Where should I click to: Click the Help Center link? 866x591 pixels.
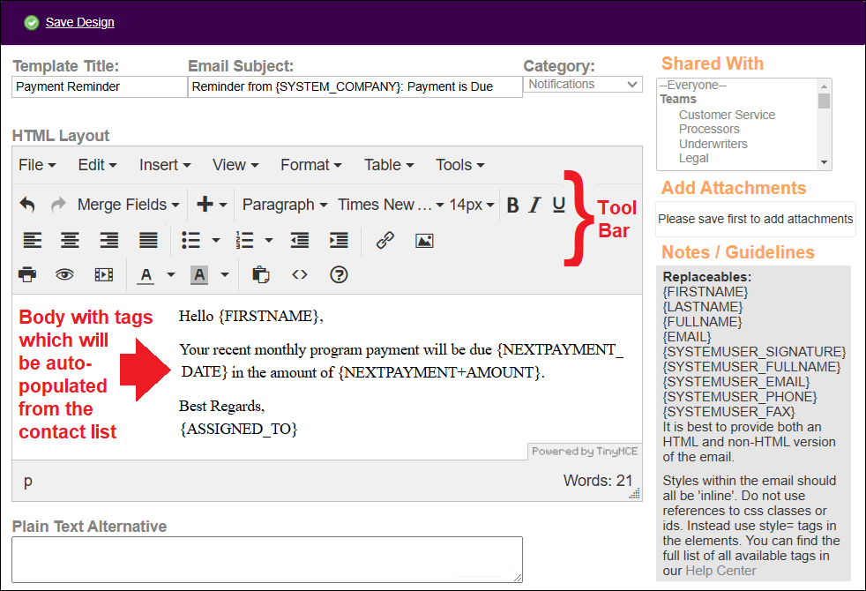click(720, 571)
